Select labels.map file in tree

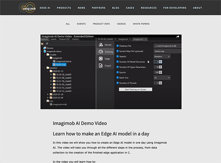click(x=59, y=65)
